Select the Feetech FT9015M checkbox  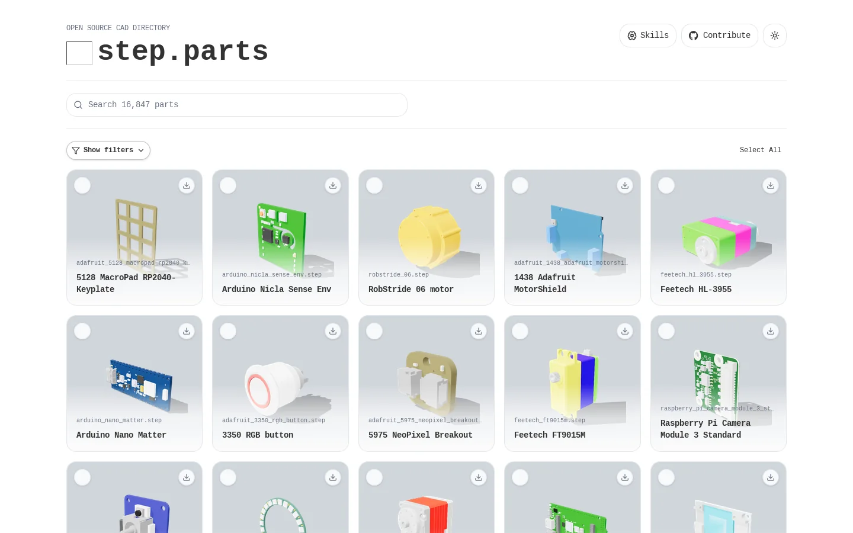tap(520, 331)
